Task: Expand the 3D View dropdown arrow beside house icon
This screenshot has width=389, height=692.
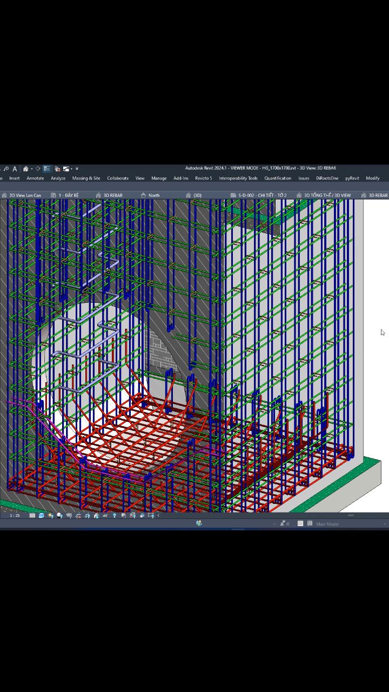Action: point(32,169)
